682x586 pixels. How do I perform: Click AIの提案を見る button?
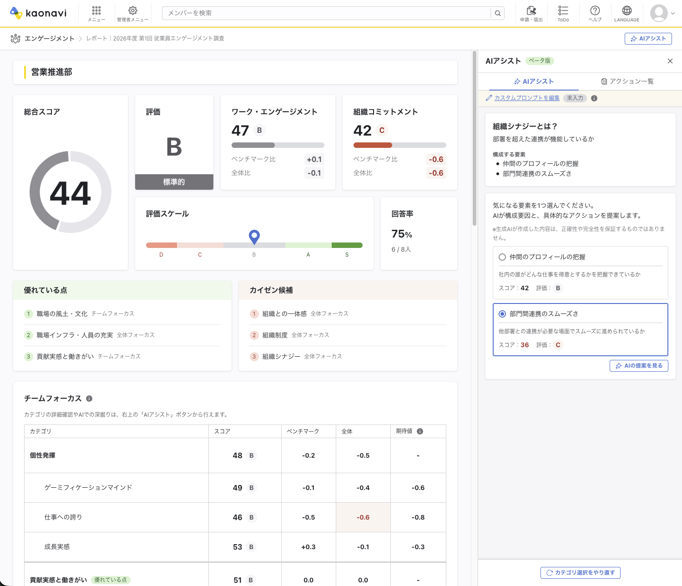[639, 366]
